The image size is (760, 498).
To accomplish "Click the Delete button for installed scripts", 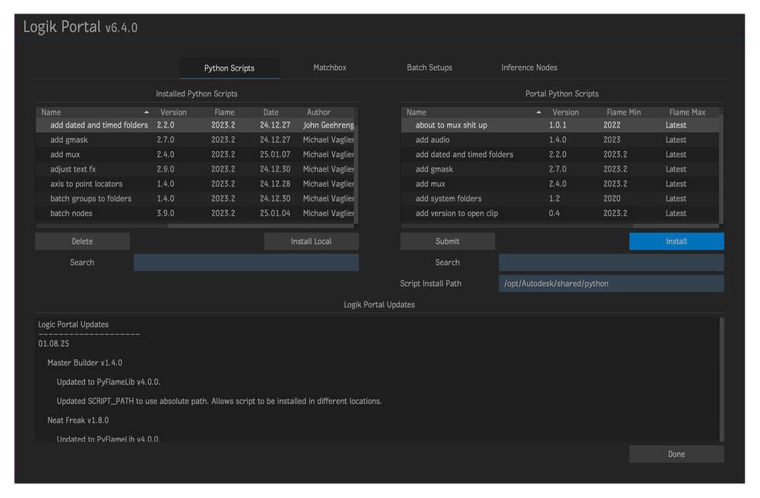I will click(82, 241).
